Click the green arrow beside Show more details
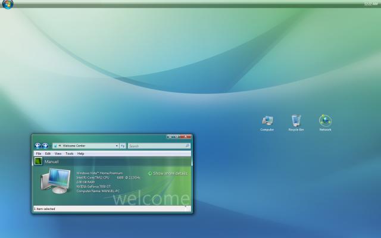The height and width of the screenshot is (238, 381). coord(150,173)
